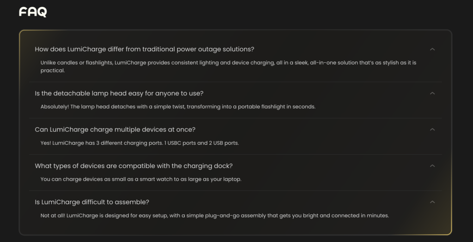Screen dimensions: 473x242
Task: Click the answer starting with 'Not at all!'
Action: [x=215, y=215]
